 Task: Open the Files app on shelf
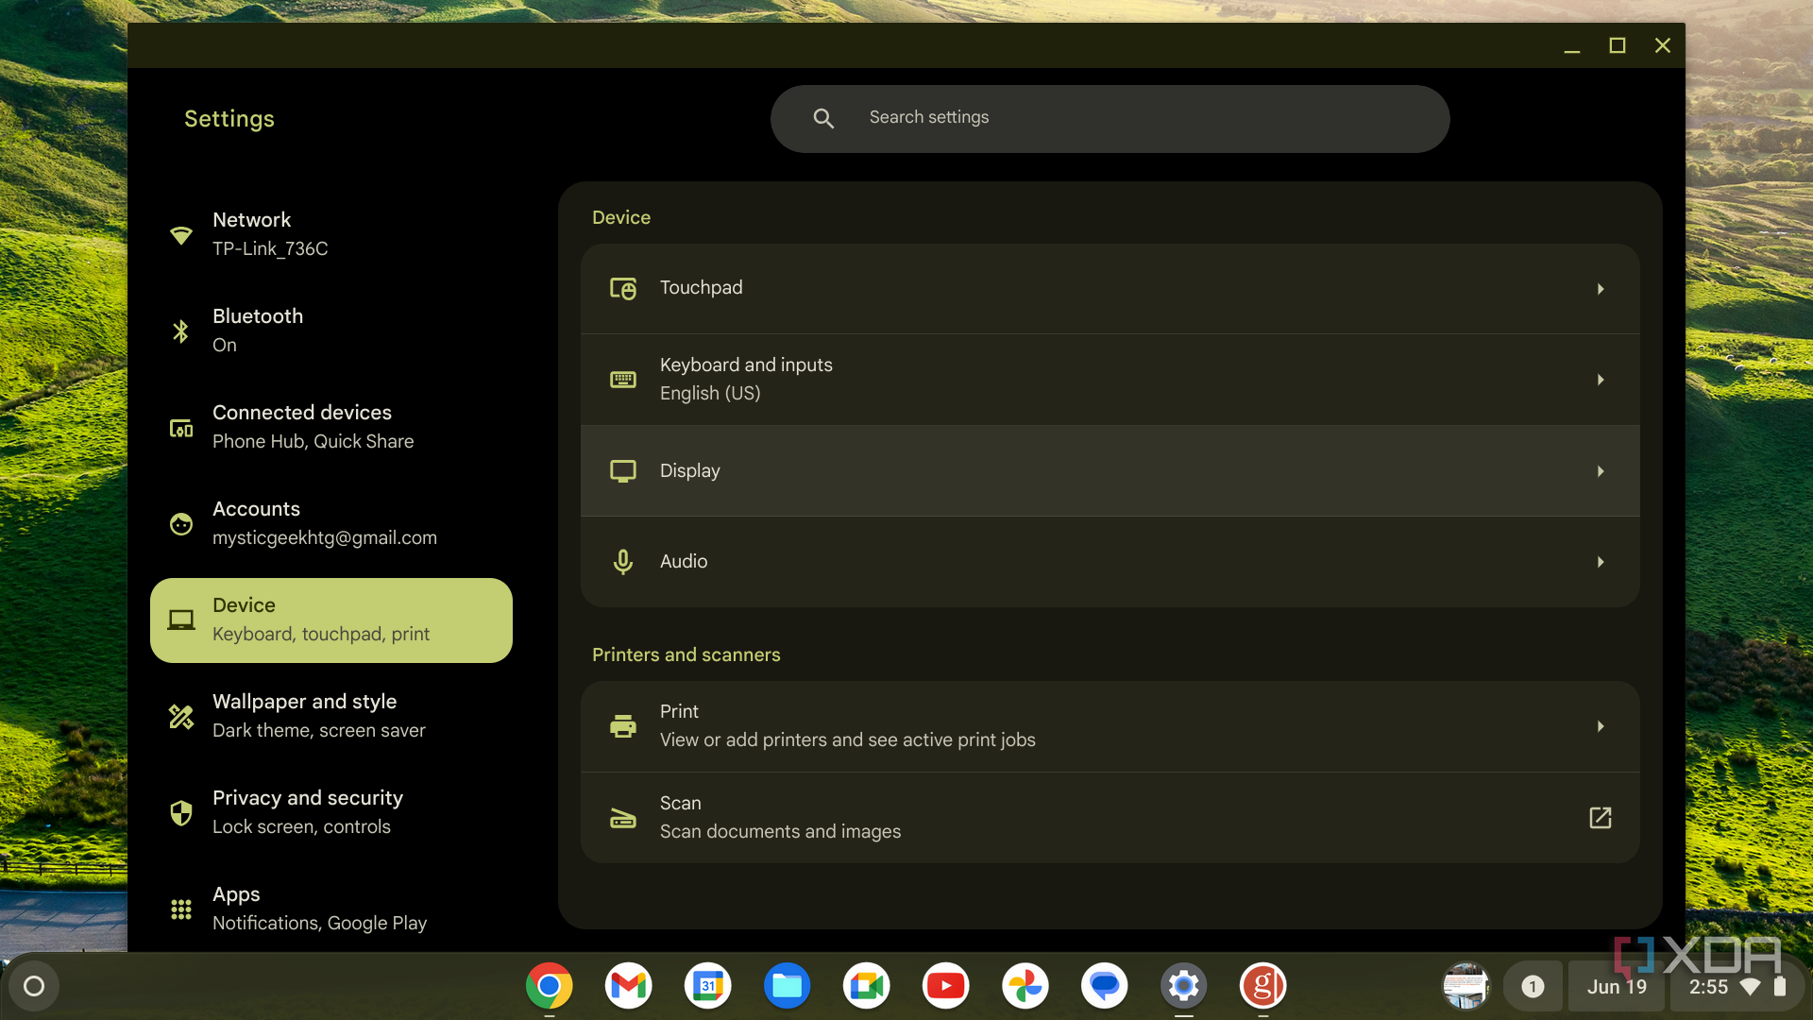(787, 986)
